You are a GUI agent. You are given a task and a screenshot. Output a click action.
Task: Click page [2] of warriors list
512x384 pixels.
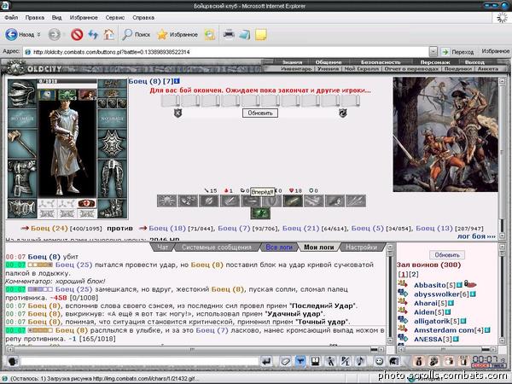pyautogui.click(x=413, y=274)
